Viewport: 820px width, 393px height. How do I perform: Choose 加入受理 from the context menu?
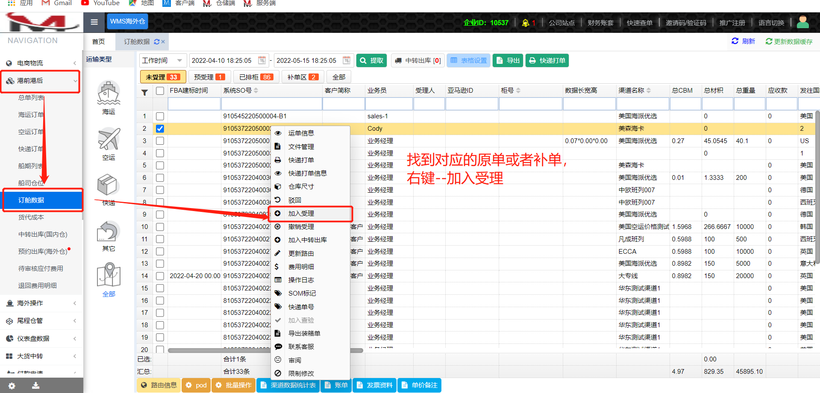pos(301,214)
